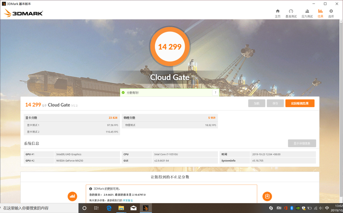This screenshot has height=213, width=343.
Task: Open the 压力测试 stress test tab
Action: pos(307,14)
